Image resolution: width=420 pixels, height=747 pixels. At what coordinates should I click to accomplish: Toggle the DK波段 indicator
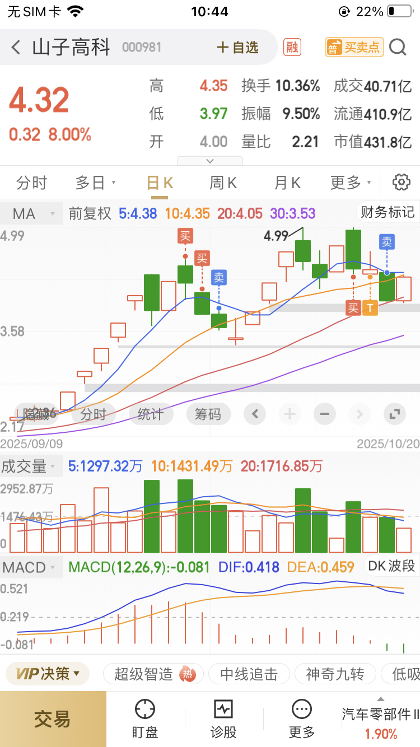[391, 566]
